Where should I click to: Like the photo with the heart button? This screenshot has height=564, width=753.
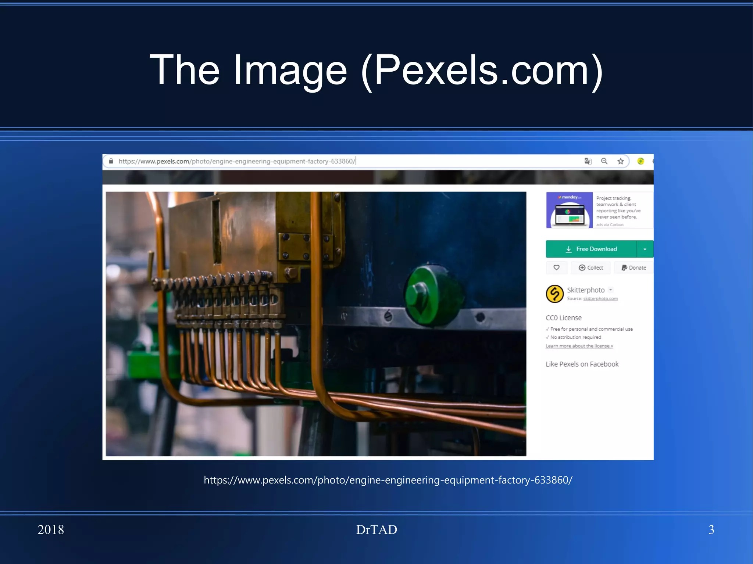(556, 267)
